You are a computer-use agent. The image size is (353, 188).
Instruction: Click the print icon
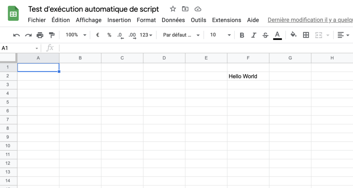pos(40,35)
